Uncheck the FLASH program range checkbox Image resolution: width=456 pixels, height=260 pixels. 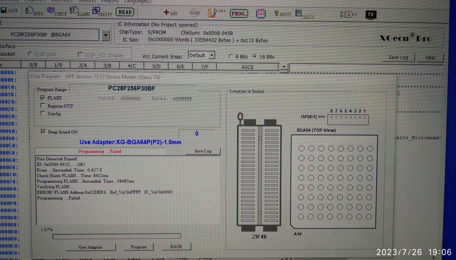click(x=43, y=98)
